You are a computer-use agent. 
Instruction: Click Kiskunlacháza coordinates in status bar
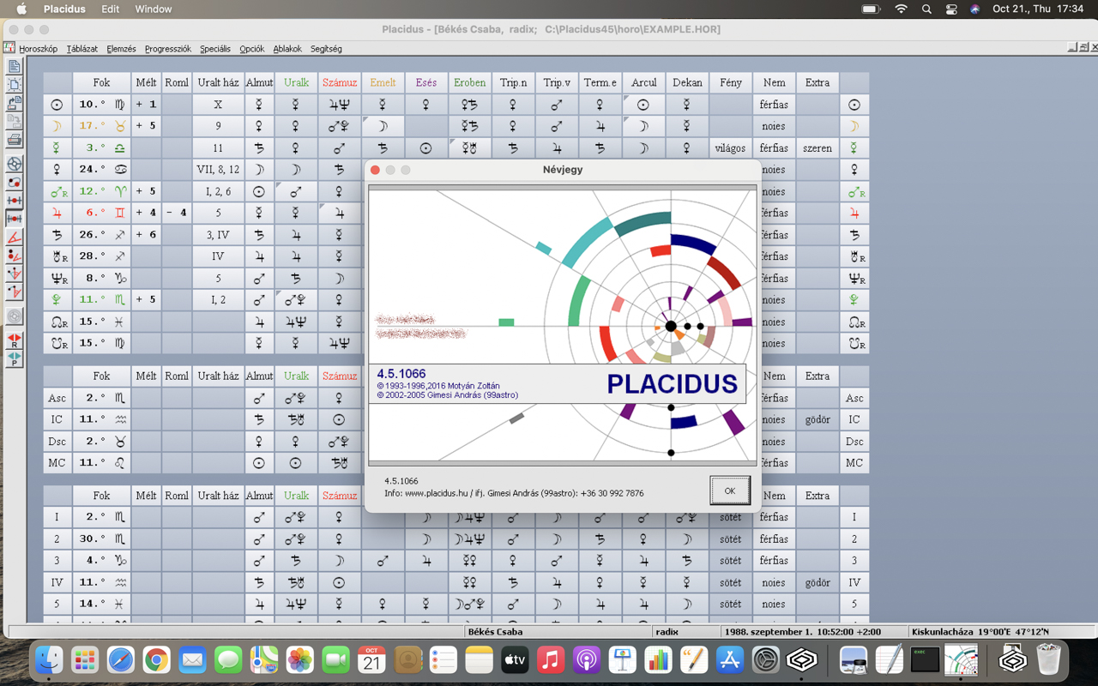[980, 632]
